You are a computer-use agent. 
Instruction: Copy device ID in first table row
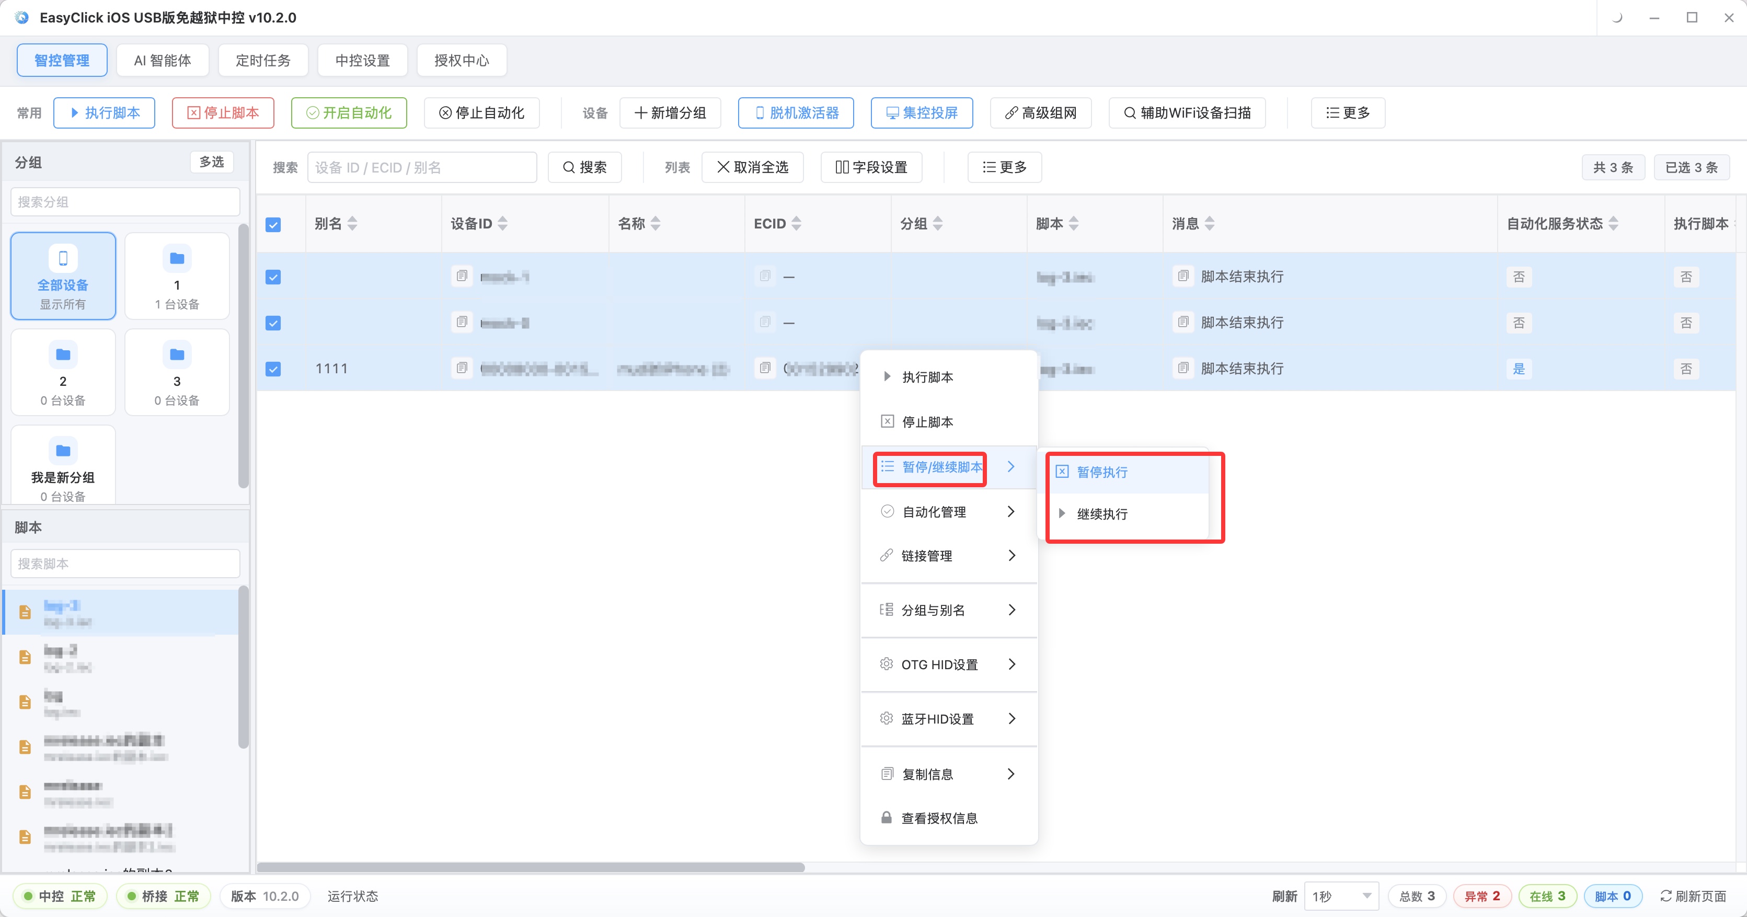click(x=462, y=276)
